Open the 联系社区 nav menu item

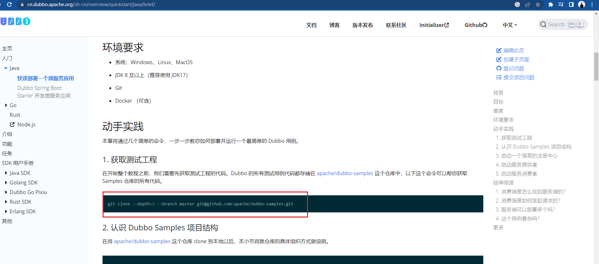click(396, 25)
